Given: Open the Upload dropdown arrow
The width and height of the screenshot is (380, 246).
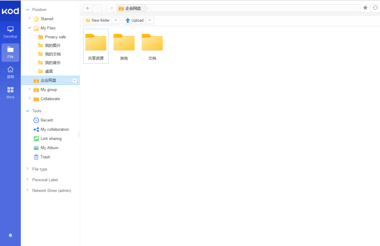Looking at the screenshot, I should [x=150, y=20].
